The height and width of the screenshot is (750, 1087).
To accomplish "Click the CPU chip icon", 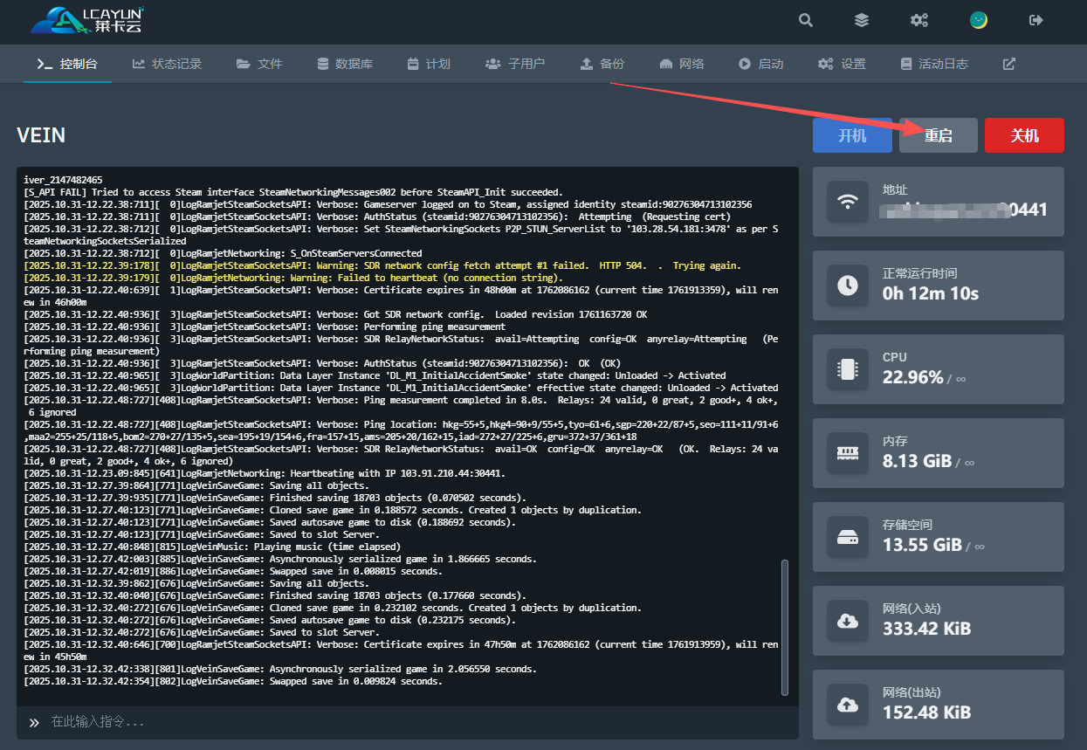I will (x=847, y=369).
